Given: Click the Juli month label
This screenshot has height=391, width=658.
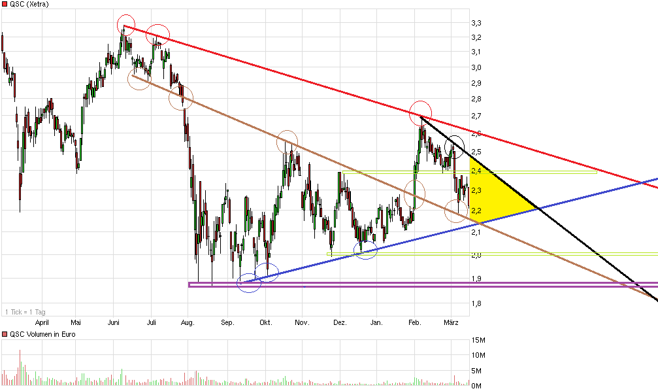Looking at the screenshot, I should (152, 322).
